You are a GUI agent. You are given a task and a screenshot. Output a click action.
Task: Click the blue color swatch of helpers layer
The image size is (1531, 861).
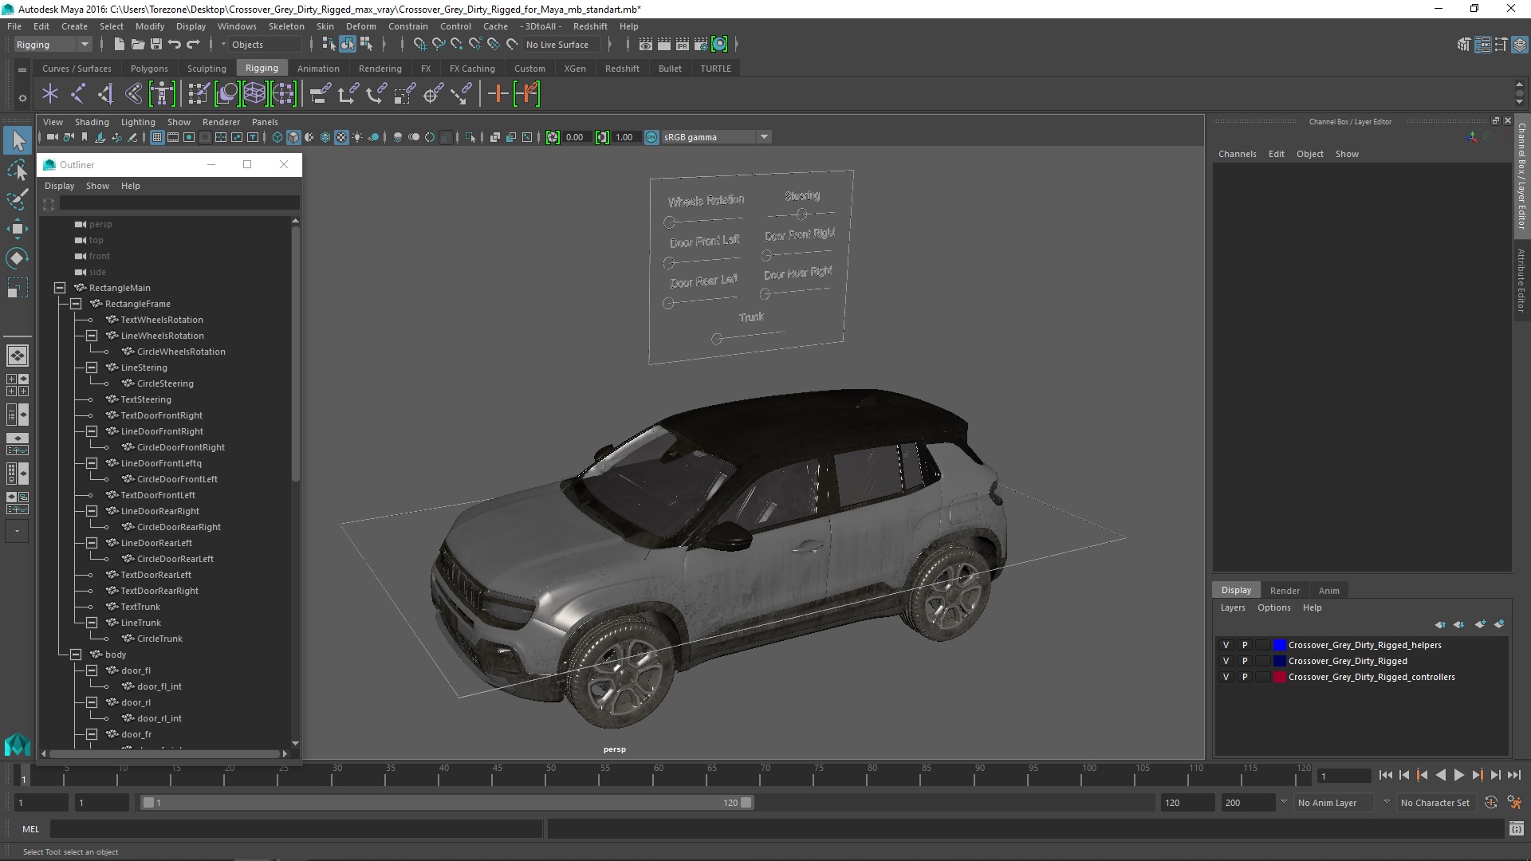1279,645
